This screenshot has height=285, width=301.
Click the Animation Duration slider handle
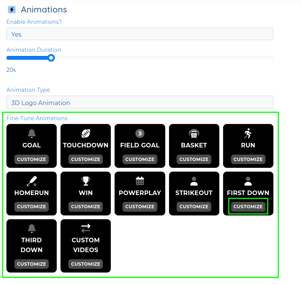pyautogui.click(x=51, y=58)
